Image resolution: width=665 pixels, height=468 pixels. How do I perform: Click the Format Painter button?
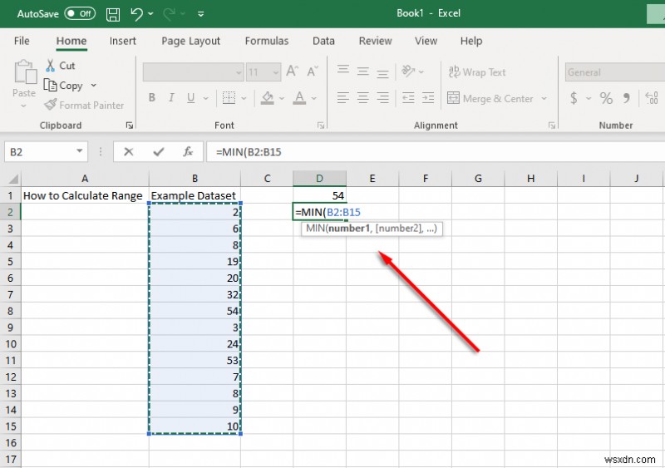click(x=84, y=106)
